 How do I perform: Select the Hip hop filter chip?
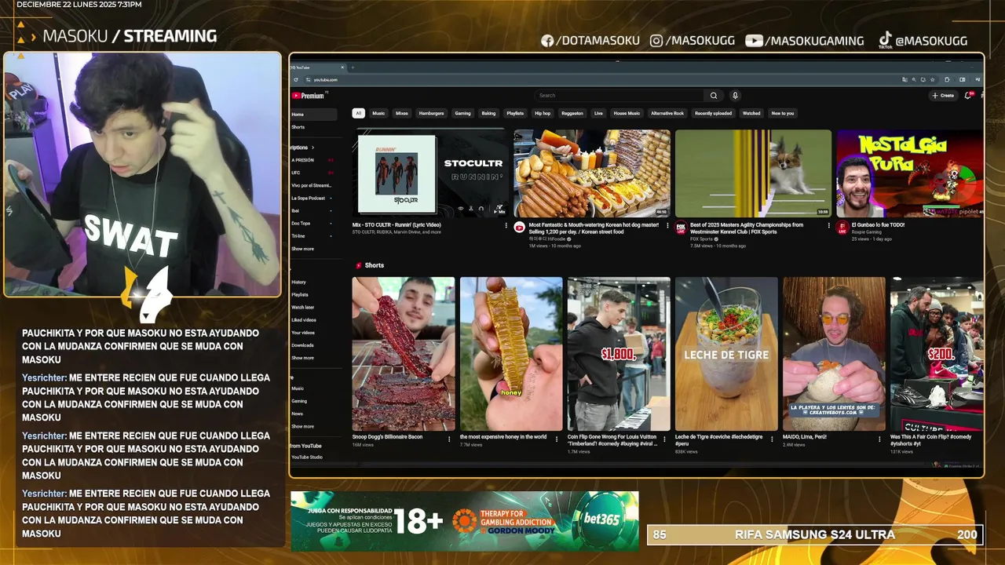[x=543, y=113]
